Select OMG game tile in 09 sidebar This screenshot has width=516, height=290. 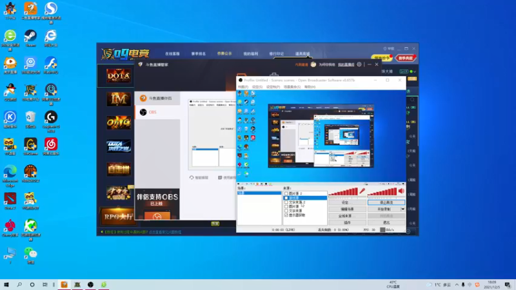click(119, 122)
